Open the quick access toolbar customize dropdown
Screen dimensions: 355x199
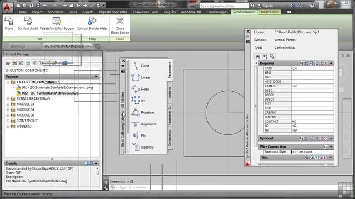tap(104, 6)
